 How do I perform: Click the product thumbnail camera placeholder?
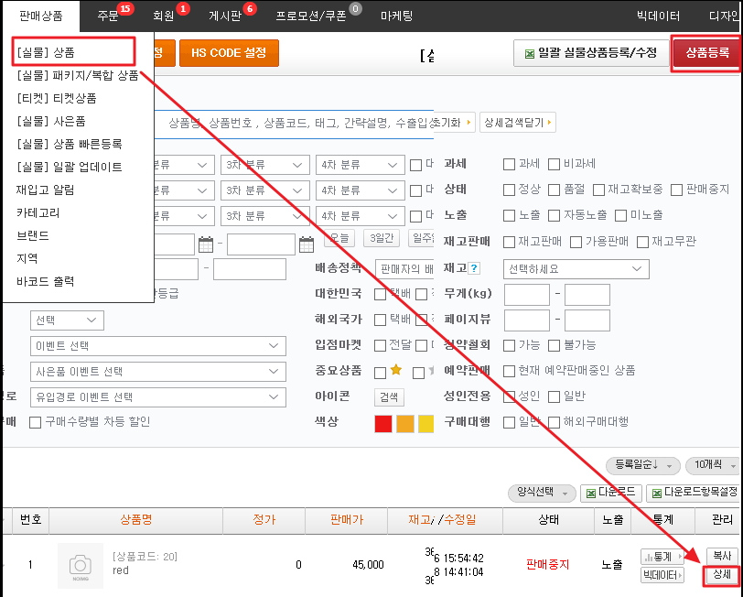click(x=80, y=566)
